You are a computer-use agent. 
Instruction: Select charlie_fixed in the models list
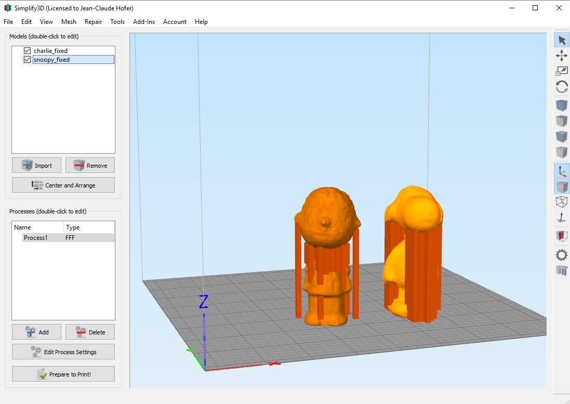coord(50,50)
